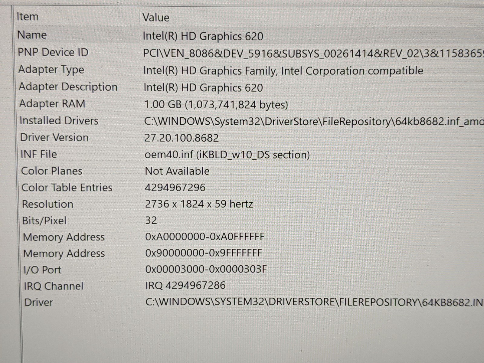Select the Driver row label
The image size is (484, 363).
click(39, 302)
